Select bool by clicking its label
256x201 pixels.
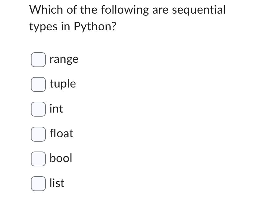tap(61, 158)
